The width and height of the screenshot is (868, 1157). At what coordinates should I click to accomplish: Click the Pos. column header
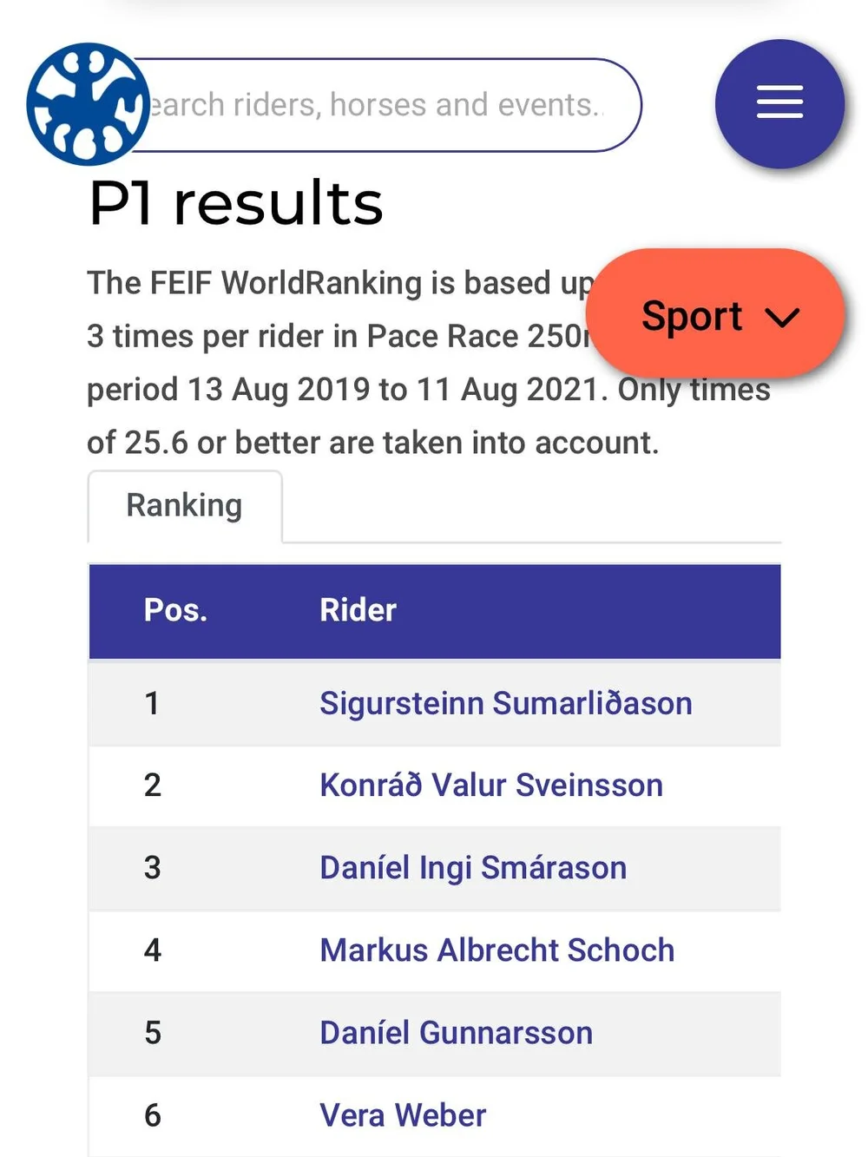click(175, 610)
